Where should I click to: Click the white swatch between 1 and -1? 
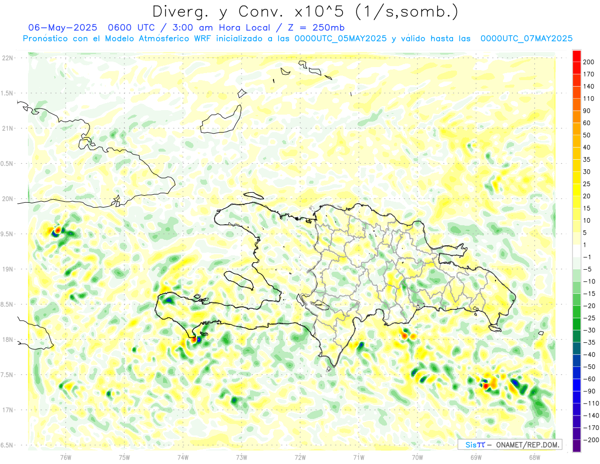pos(576,251)
